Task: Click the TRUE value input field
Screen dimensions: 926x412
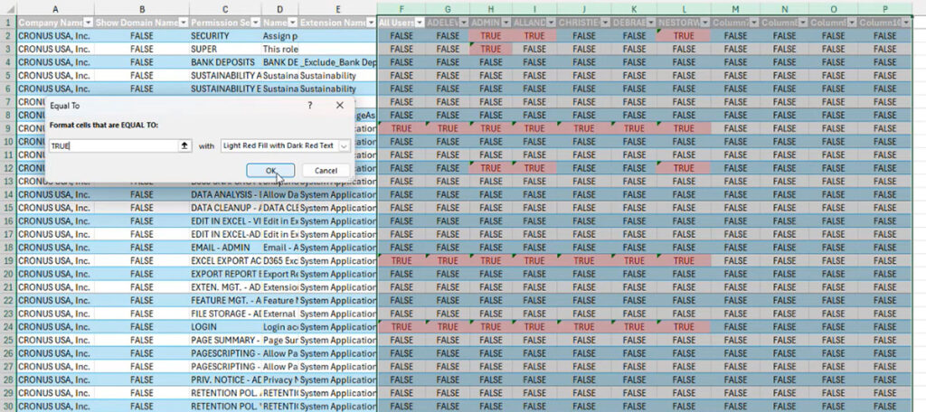Action: 114,145
